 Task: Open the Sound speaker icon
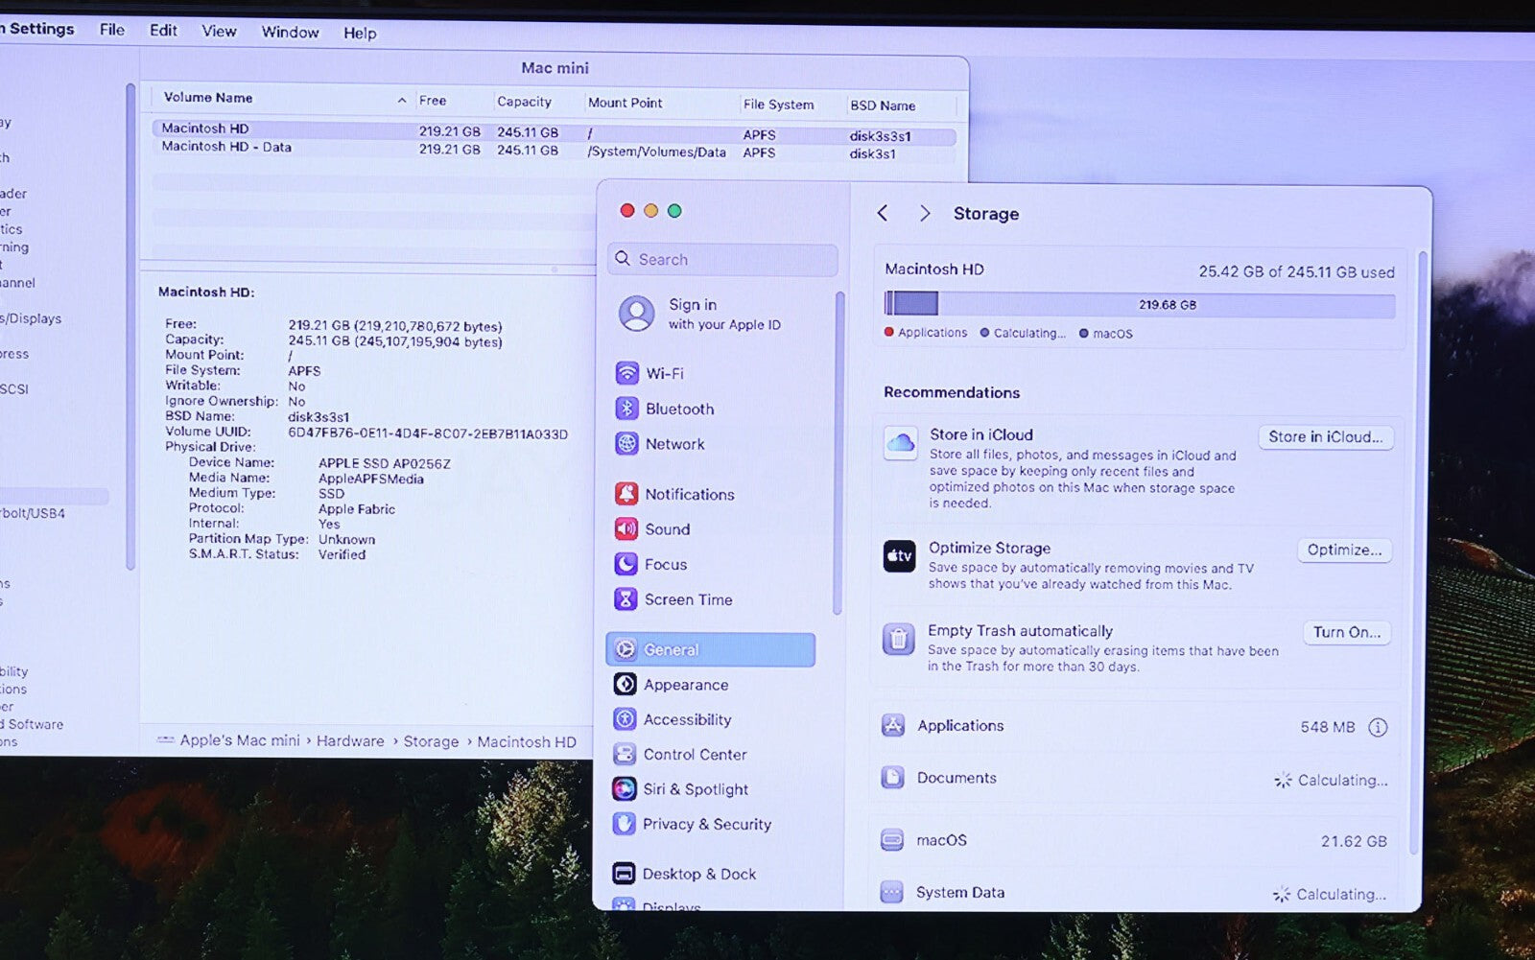point(626,528)
